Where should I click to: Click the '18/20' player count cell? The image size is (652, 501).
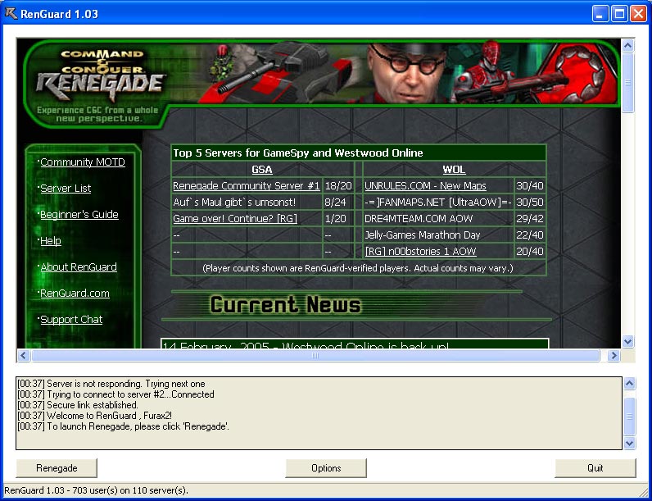338,185
